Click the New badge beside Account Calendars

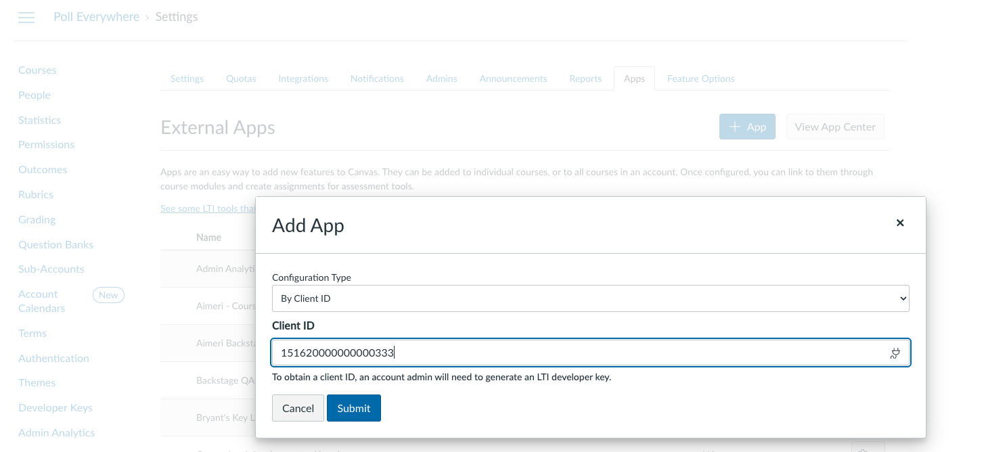coord(108,295)
